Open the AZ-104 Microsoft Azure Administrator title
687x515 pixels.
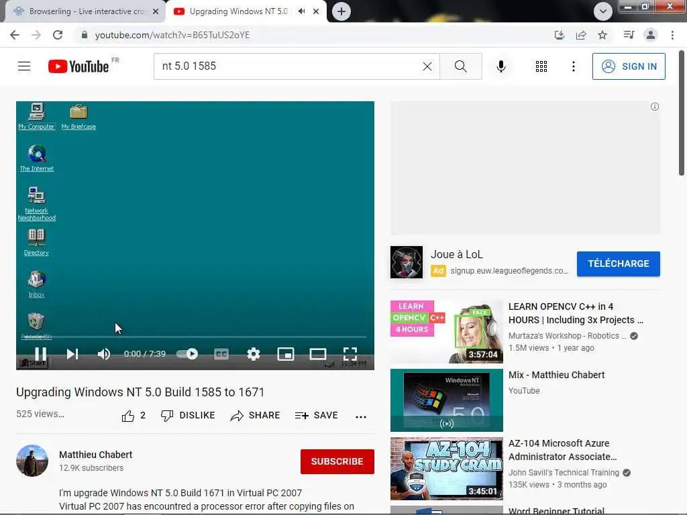pos(563,450)
